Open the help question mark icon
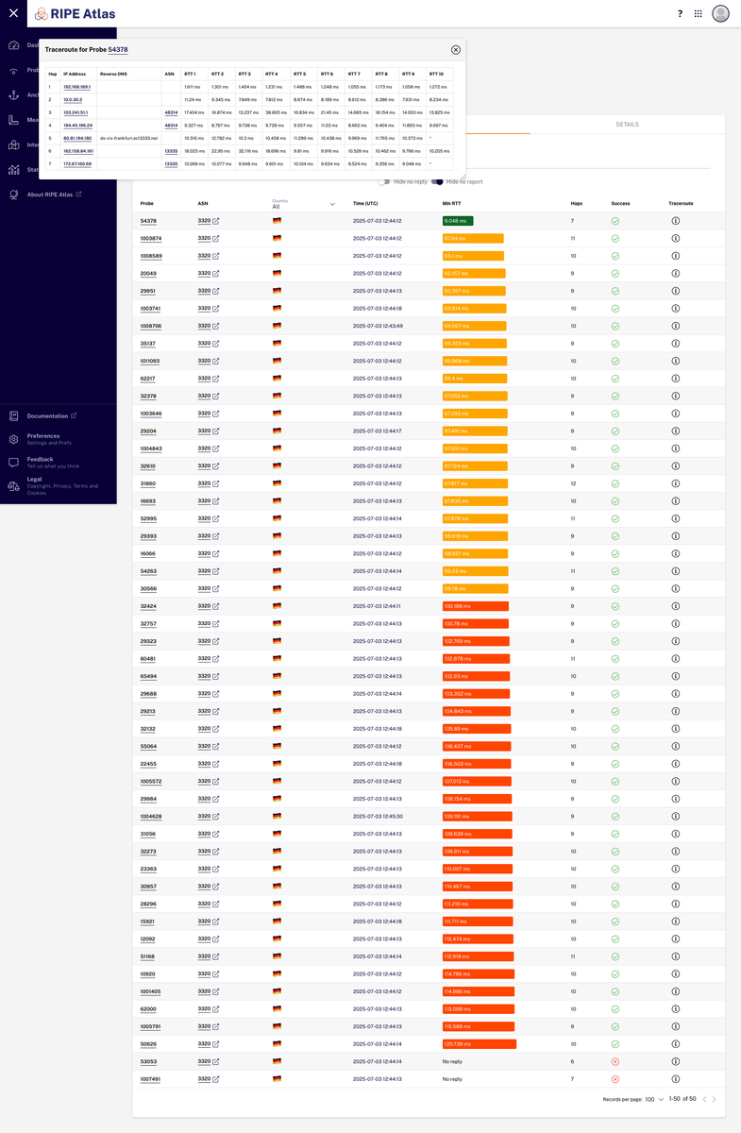 pyautogui.click(x=681, y=14)
